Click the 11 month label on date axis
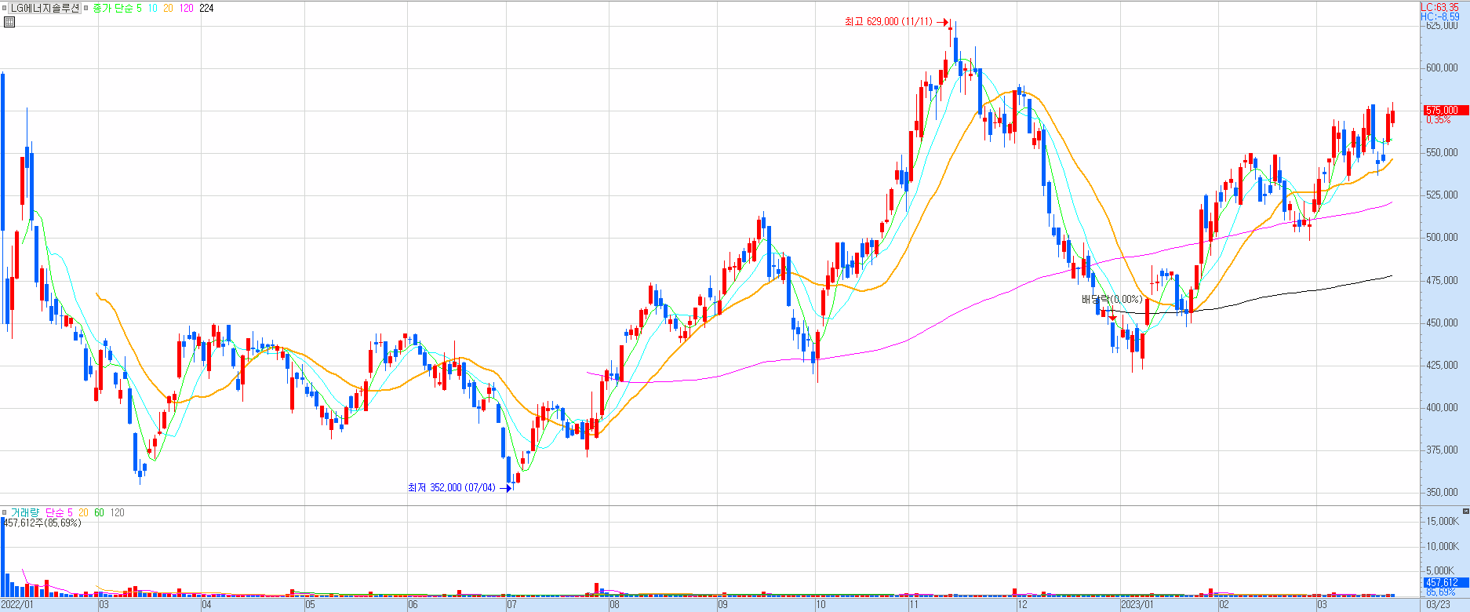The image size is (1470, 612). 913,605
